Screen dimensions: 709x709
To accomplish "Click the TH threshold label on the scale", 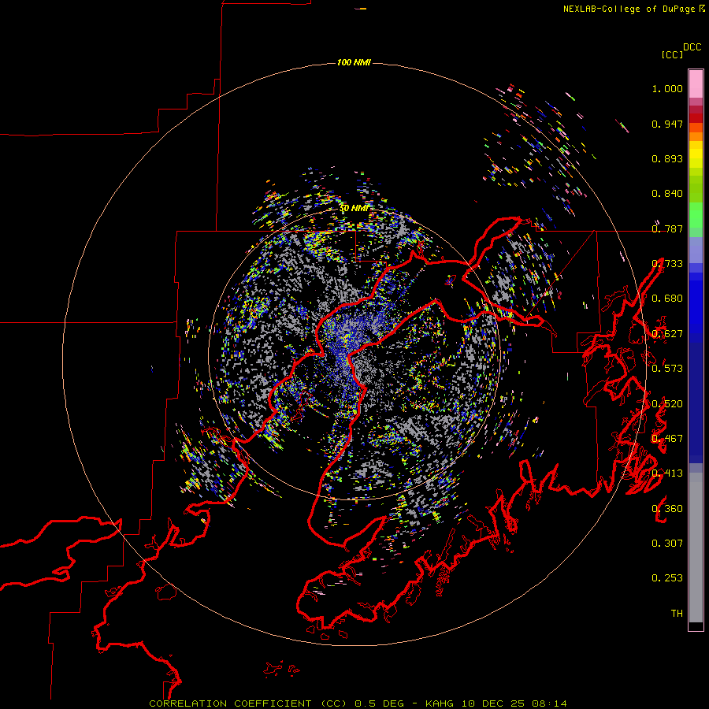I will [677, 614].
